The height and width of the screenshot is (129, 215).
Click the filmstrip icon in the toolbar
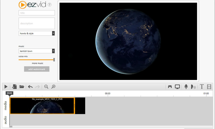[x=209, y=87]
